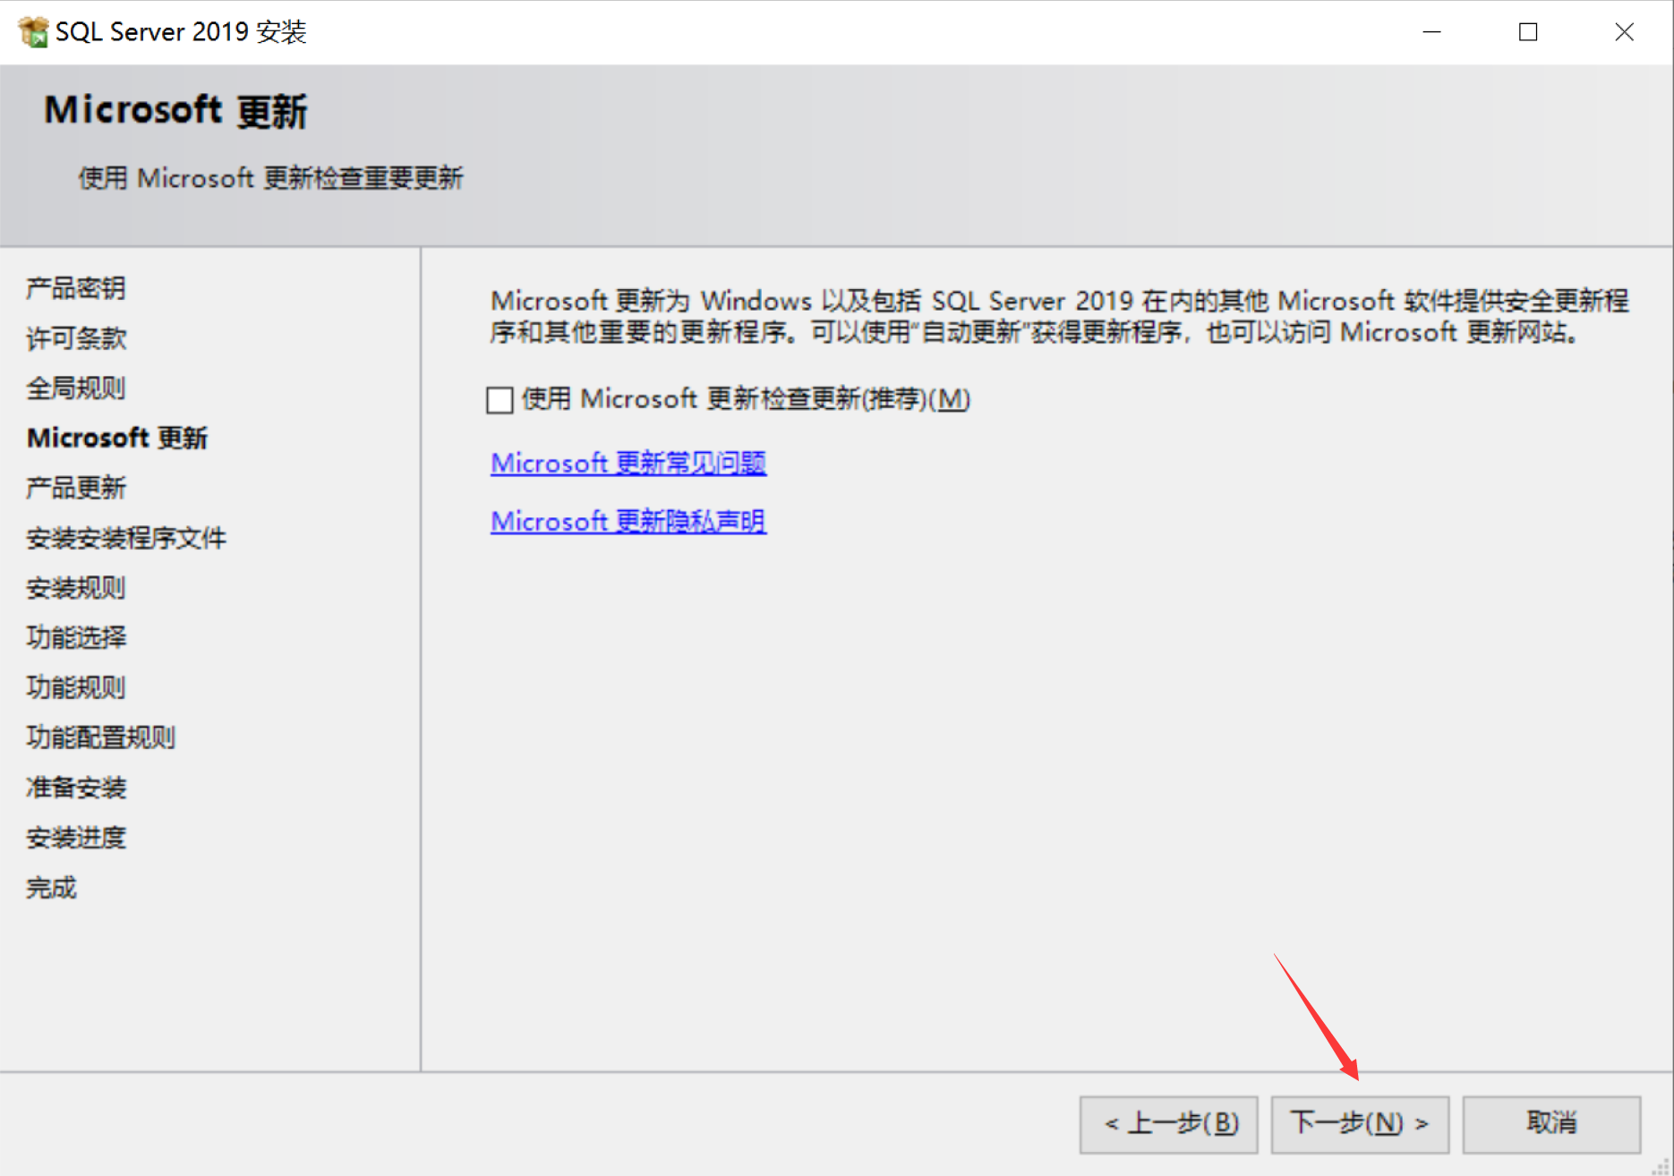Select 安装进度 step in sidebar
This screenshot has width=1674, height=1176.
click(x=76, y=838)
